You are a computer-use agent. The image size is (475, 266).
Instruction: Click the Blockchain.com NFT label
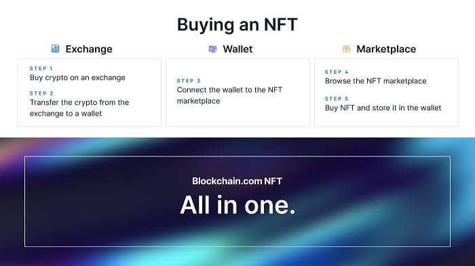coord(237,181)
